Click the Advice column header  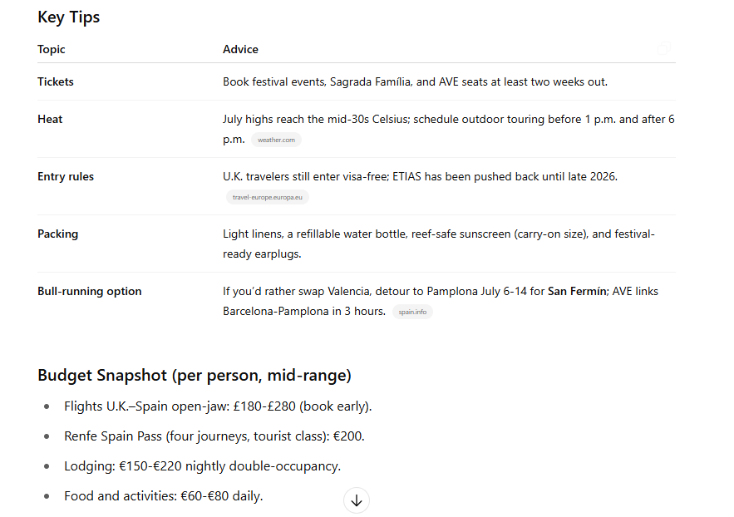click(240, 49)
